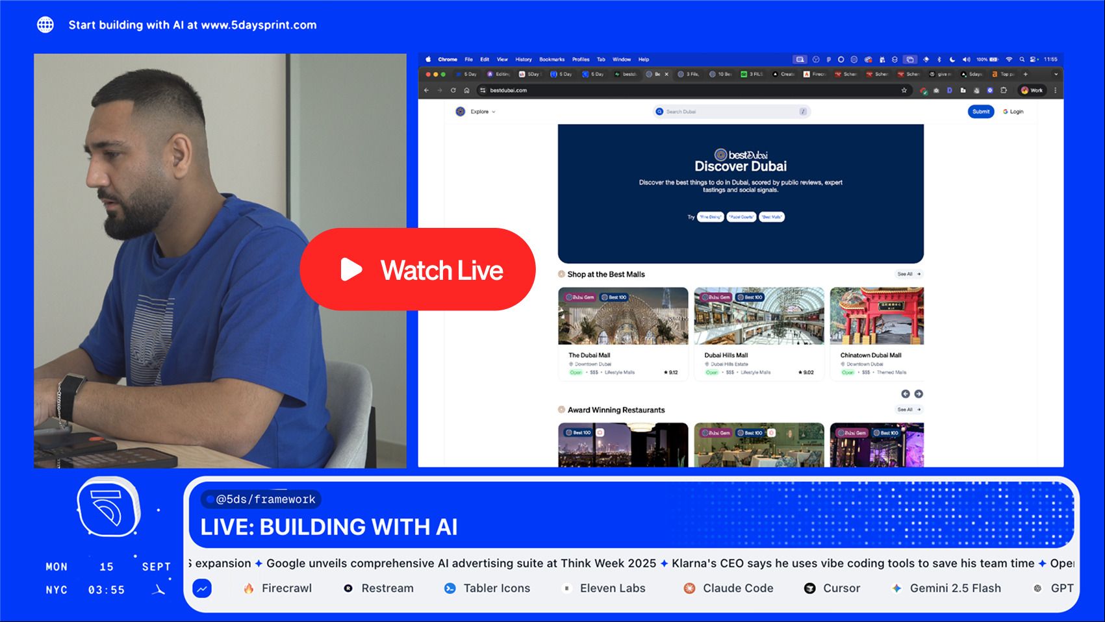Screen dimensions: 1105x622
Task: Select the Padel Courts suggestion chip
Action: (x=742, y=217)
